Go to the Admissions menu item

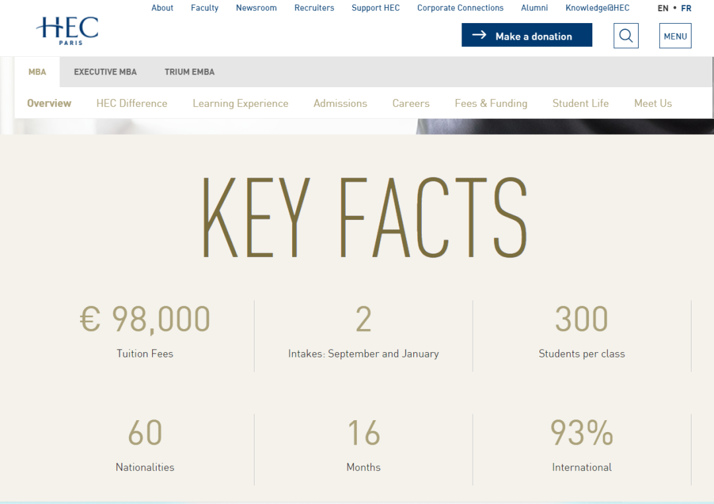[x=340, y=103]
